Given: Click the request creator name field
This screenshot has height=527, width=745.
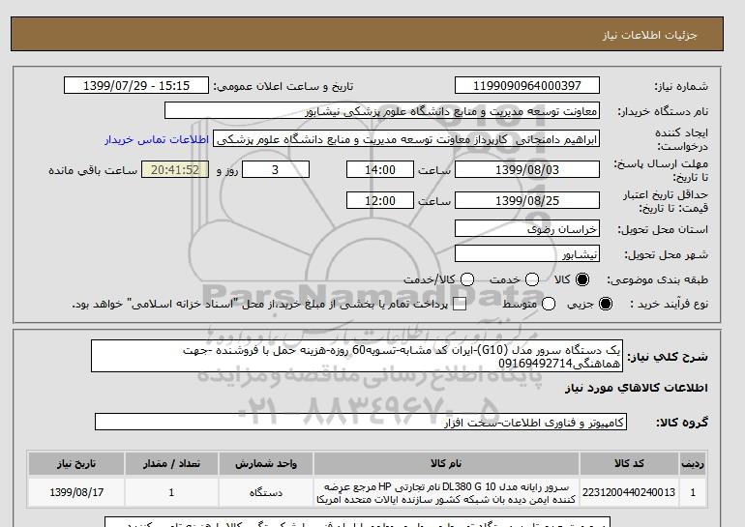Looking at the screenshot, I should click(406, 139).
